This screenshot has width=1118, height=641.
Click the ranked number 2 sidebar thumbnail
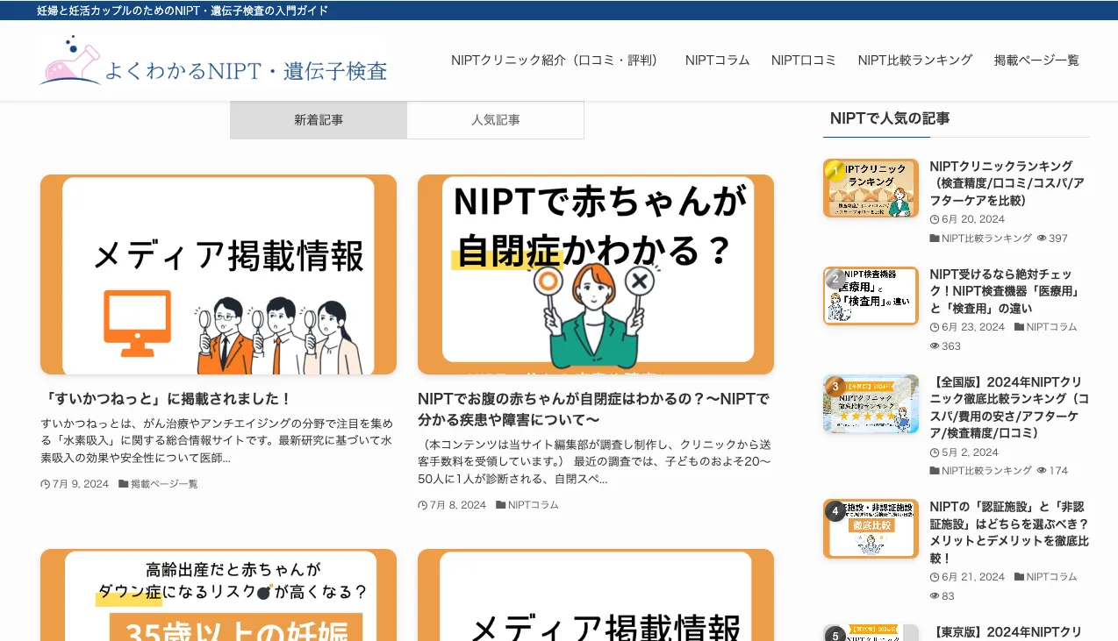tap(870, 296)
